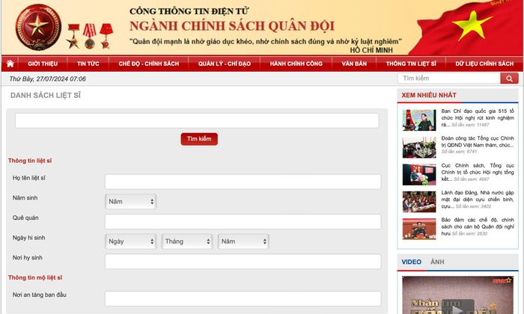The width and height of the screenshot is (524, 314).
Task: Select month from Tháng dropdown
Action: [187, 241]
